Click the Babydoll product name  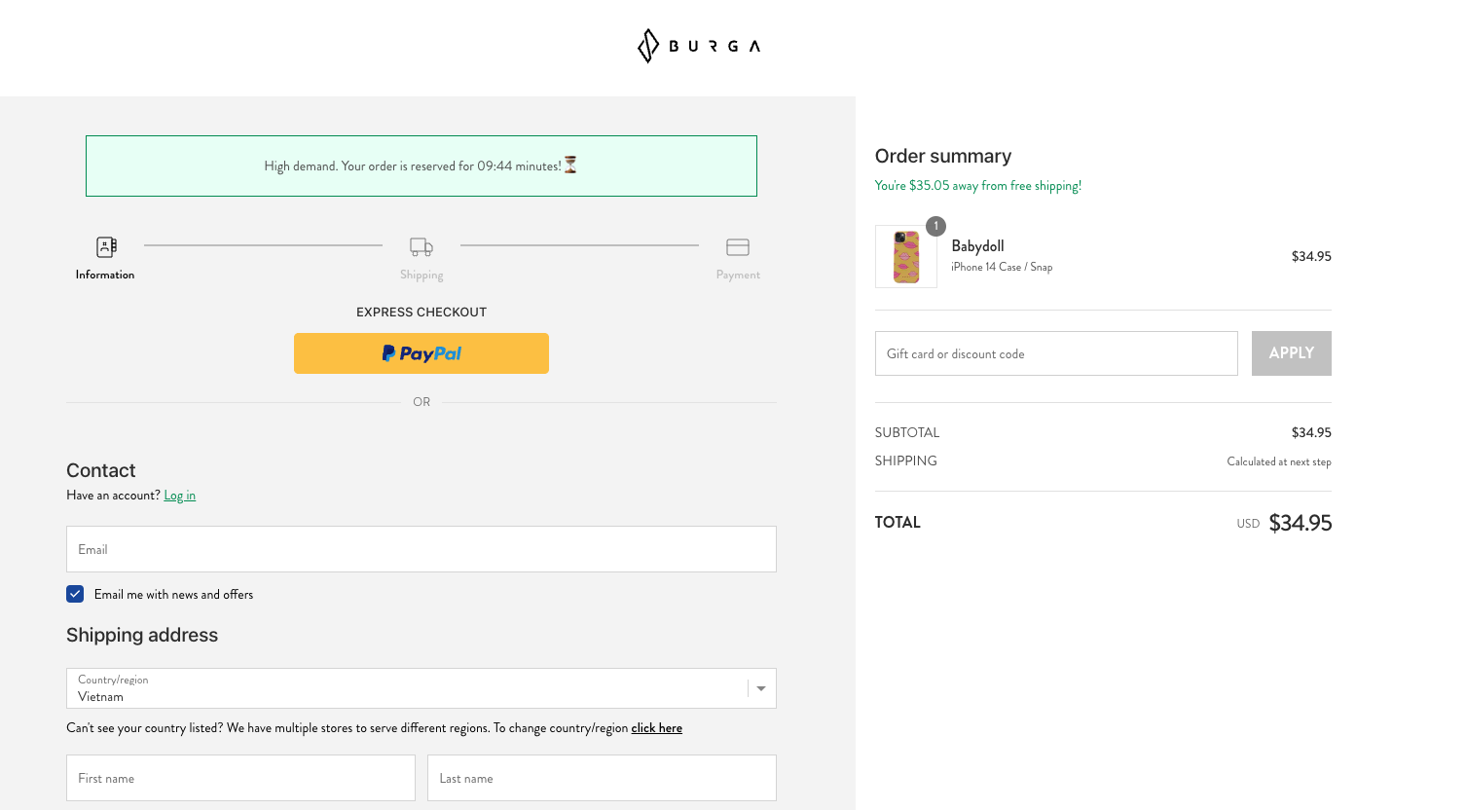(x=977, y=246)
